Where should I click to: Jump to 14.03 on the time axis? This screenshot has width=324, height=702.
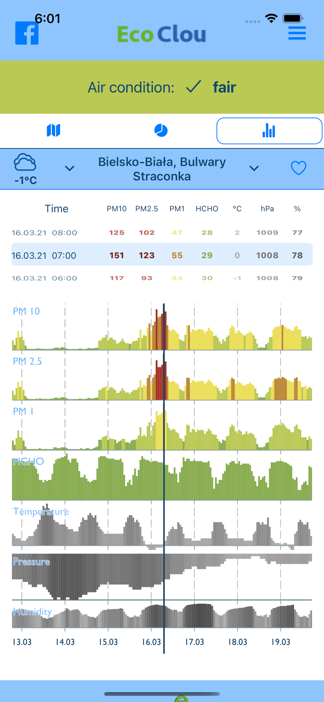[x=65, y=642]
